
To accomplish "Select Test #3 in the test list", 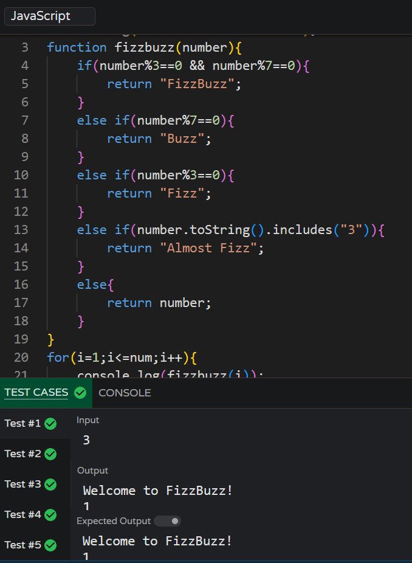I will 35,485.
